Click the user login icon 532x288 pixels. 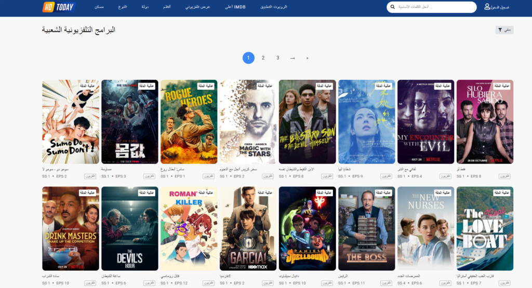point(487,7)
